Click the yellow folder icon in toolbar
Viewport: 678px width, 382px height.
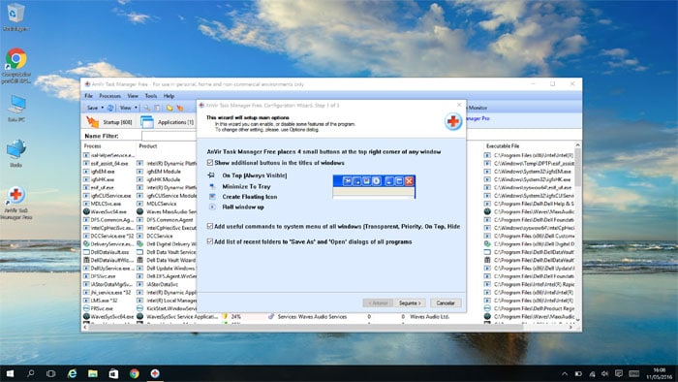tap(169, 108)
